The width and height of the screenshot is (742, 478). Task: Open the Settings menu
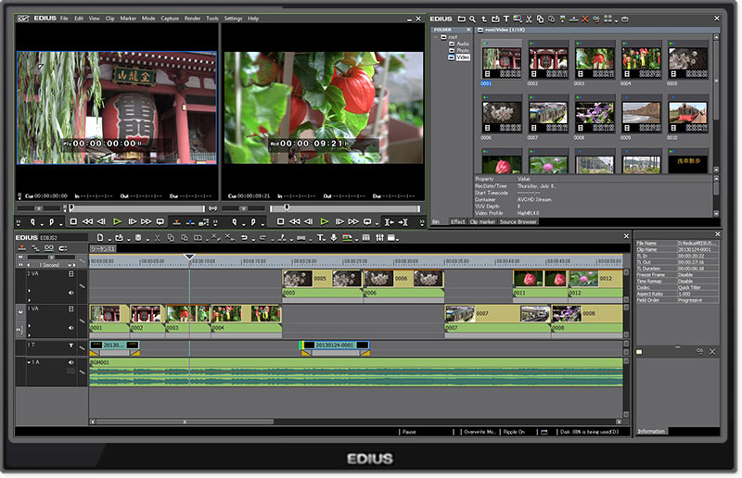click(233, 19)
